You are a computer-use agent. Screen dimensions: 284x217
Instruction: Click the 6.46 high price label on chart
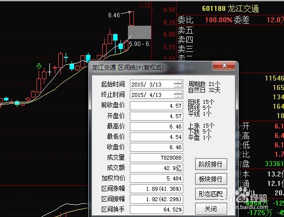click(114, 15)
